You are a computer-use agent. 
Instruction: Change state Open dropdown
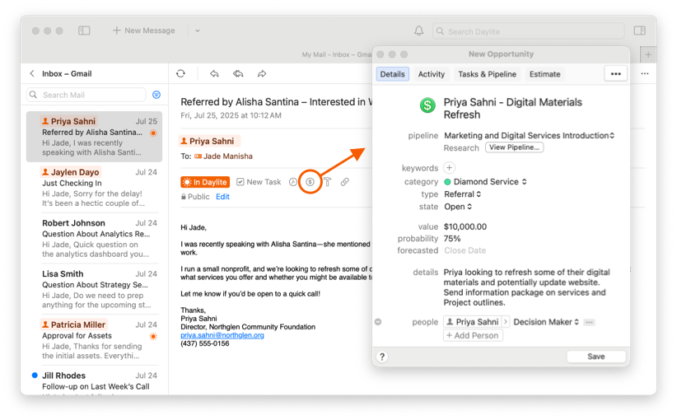point(458,207)
